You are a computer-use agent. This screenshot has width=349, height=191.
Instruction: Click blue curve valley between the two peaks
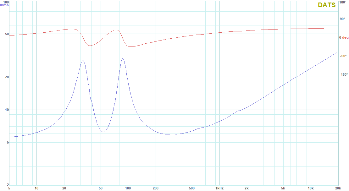pos(103,132)
